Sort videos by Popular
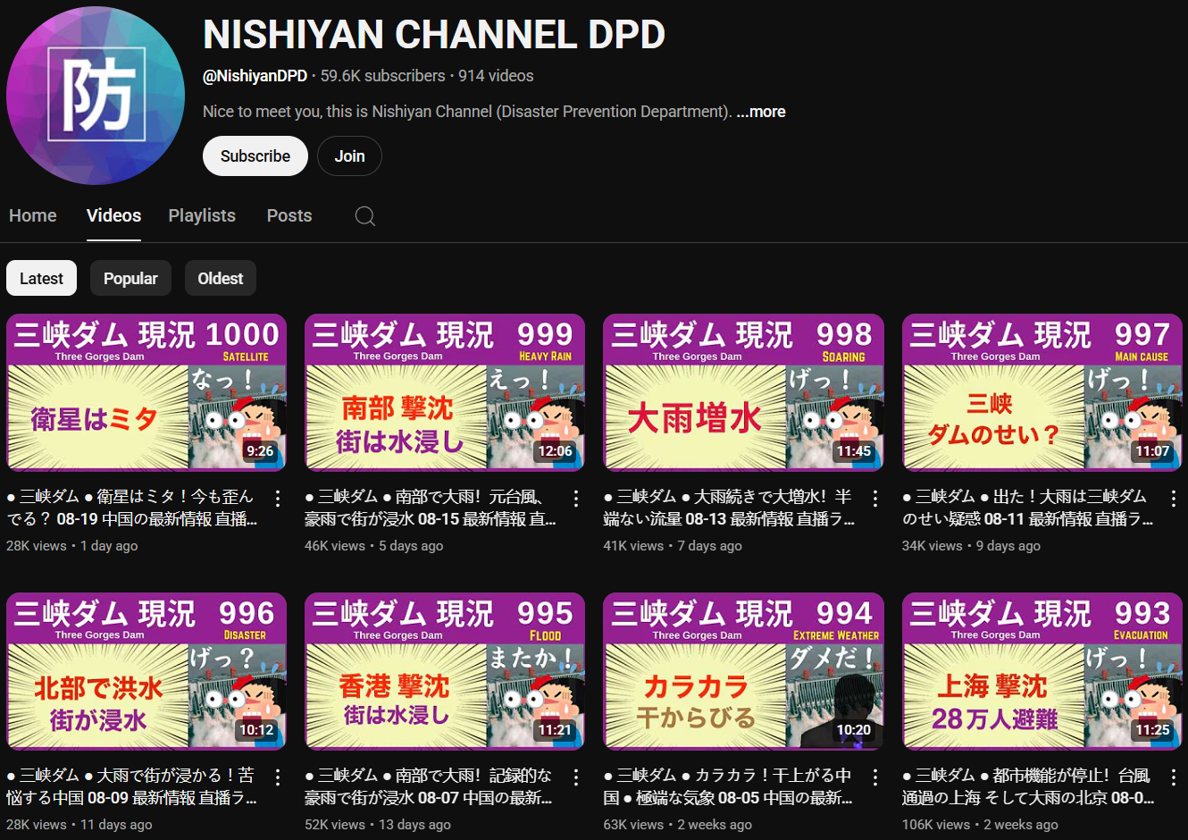The height and width of the screenshot is (840, 1188). pyautogui.click(x=130, y=278)
